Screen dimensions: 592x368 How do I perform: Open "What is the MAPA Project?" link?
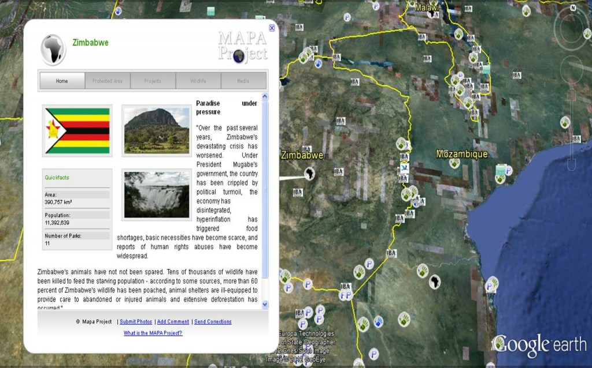(x=153, y=333)
